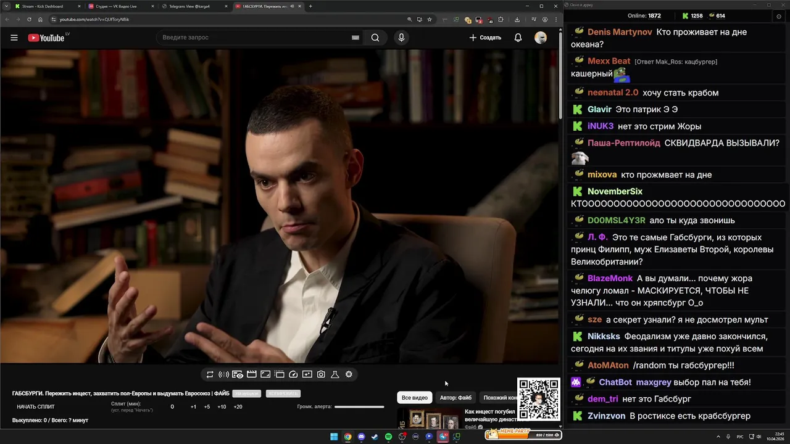Switch the РУС input language indicator
The height and width of the screenshot is (444, 790).
tap(740, 437)
